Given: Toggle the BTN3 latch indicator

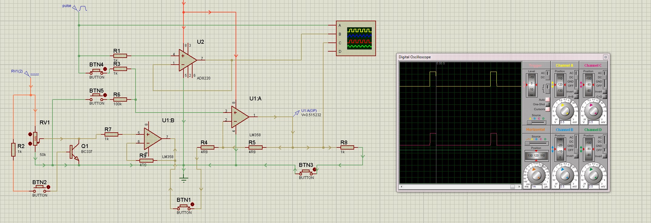Looking at the screenshot, I should click(314, 170).
